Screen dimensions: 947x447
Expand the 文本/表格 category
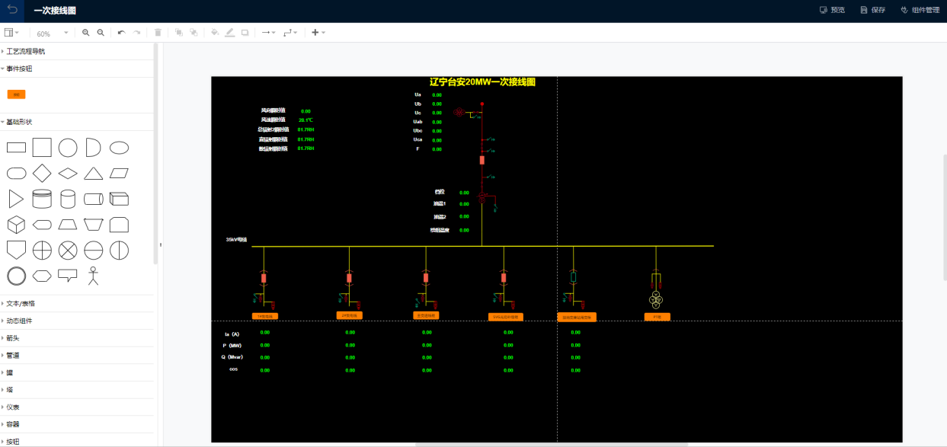pyautogui.click(x=21, y=303)
